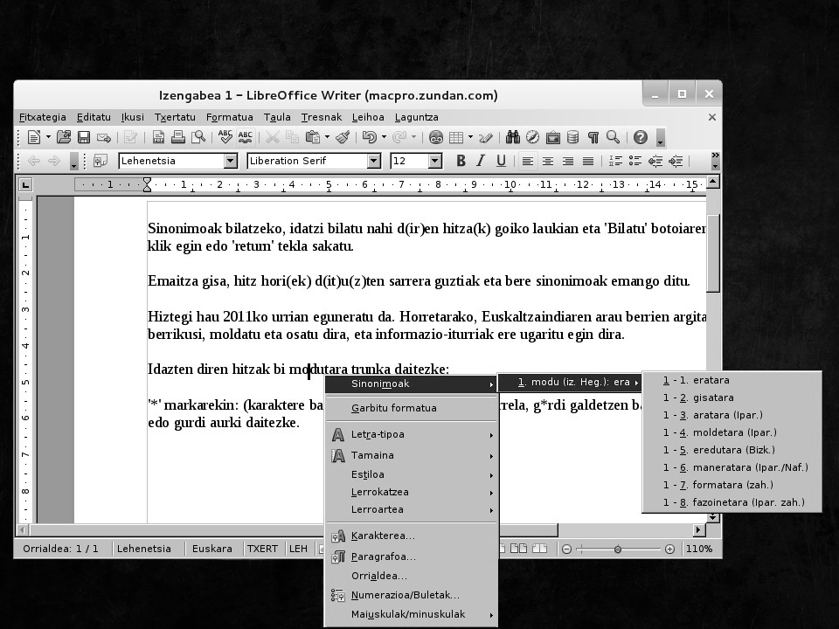Click the zoom slider handle
The width and height of the screenshot is (839, 629).
tap(618, 550)
